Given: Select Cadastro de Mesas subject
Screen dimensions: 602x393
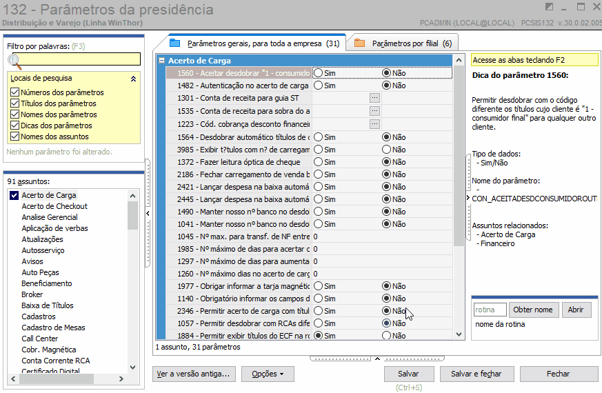Looking at the screenshot, I should [x=53, y=327].
